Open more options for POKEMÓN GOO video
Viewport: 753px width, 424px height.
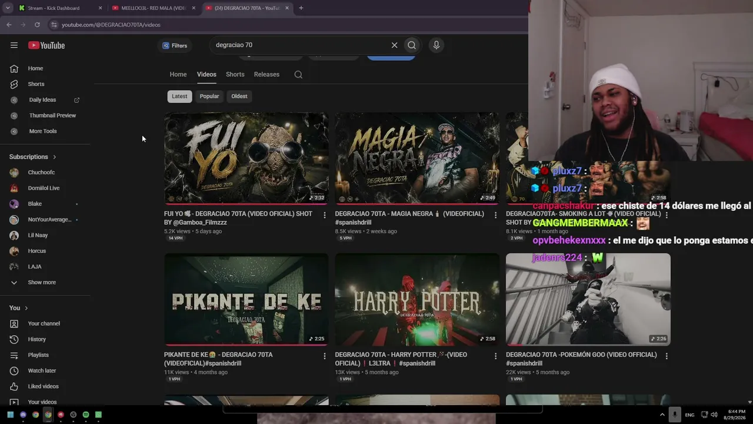[667, 356]
